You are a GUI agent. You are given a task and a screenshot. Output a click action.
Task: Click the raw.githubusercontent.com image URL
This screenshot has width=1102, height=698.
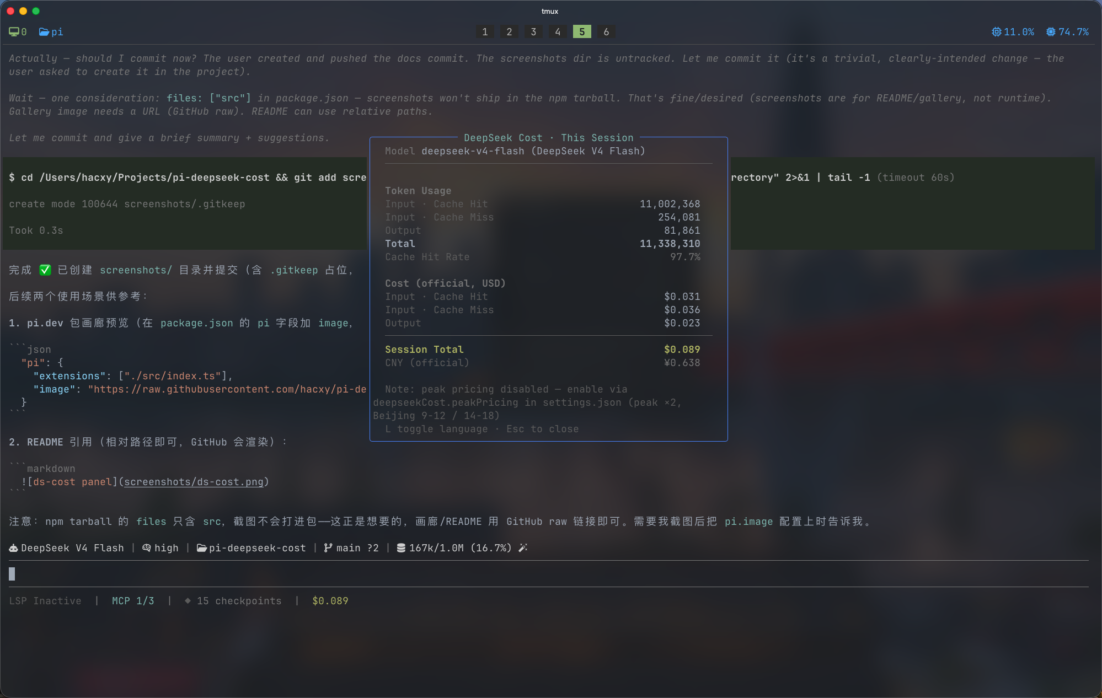click(227, 389)
